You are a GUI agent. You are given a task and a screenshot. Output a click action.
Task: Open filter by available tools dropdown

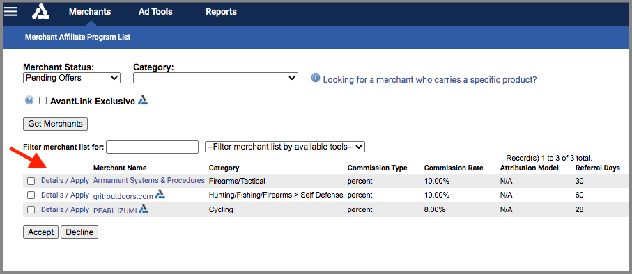tap(285, 147)
